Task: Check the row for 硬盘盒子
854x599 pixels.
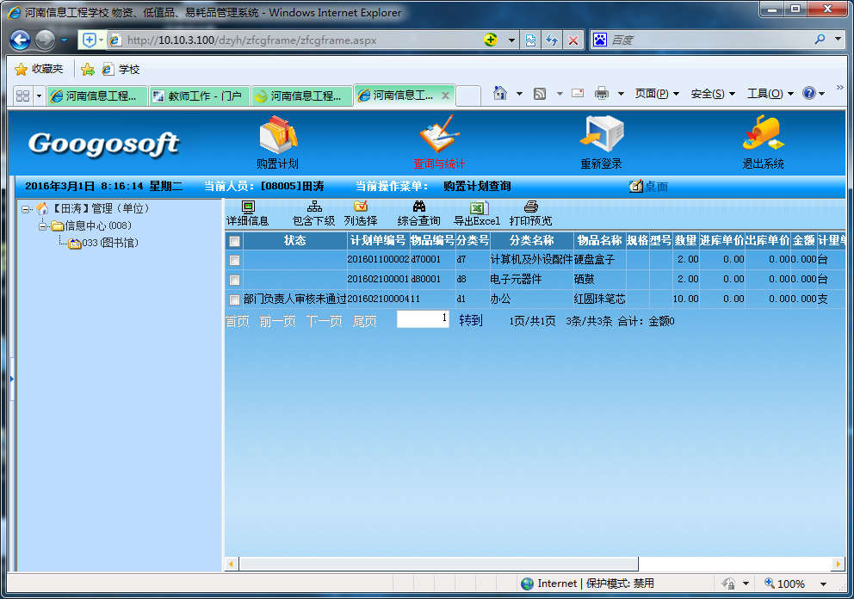Action: tap(235, 259)
